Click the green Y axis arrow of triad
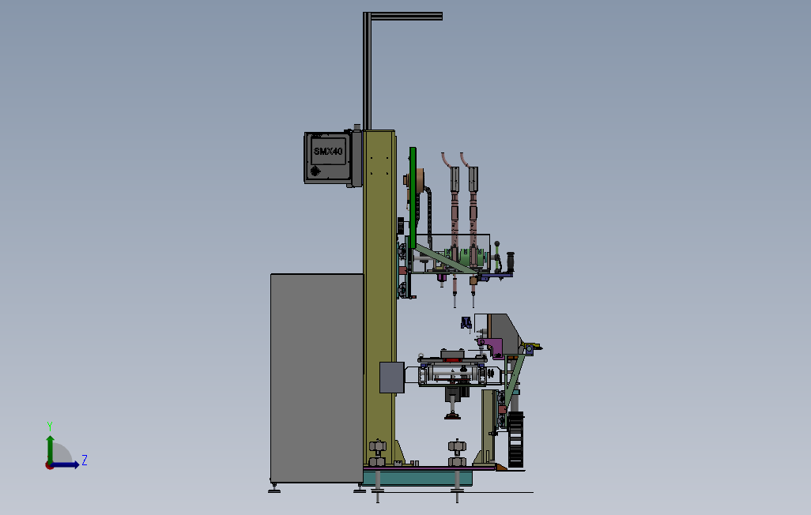The height and width of the screenshot is (515, 811). pos(50,449)
